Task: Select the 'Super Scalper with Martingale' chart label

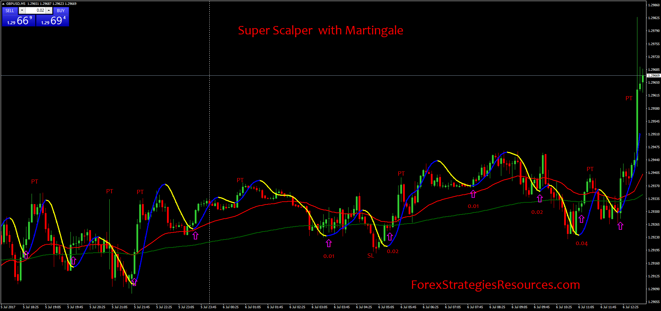Action: pos(320,31)
